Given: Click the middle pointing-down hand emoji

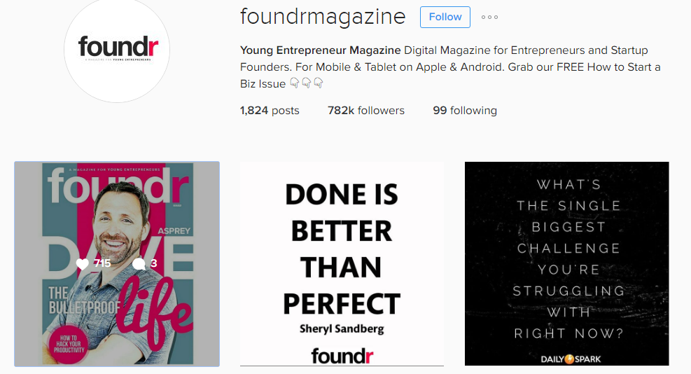Looking at the screenshot, I should click(306, 83).
